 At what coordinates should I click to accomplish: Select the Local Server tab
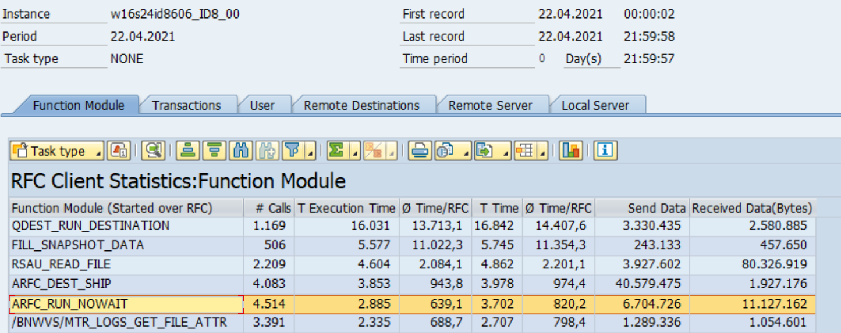coord(595,105)
